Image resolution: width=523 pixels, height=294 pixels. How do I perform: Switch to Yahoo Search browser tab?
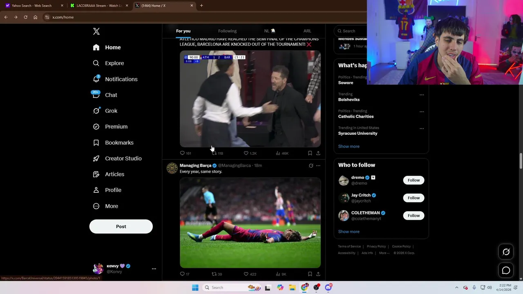[x=34, y=6]
